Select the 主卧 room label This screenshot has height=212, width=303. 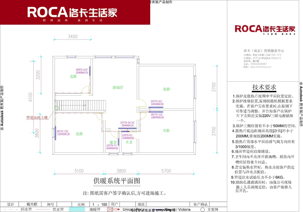(165, 130)
